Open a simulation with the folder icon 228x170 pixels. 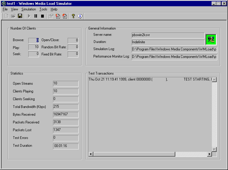13,16
